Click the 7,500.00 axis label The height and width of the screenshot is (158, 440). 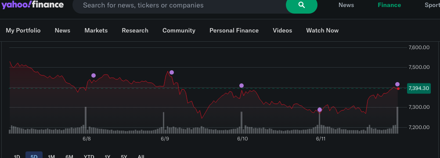coord(419,67)
